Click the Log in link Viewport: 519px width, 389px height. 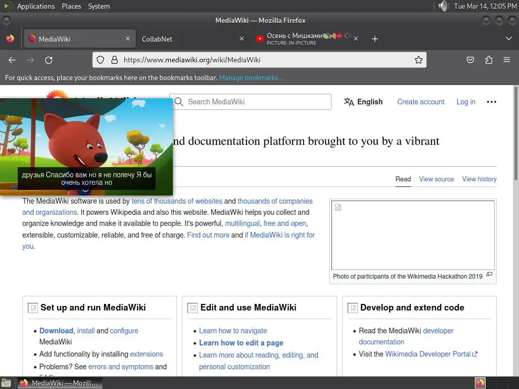[x=466, y=101]
